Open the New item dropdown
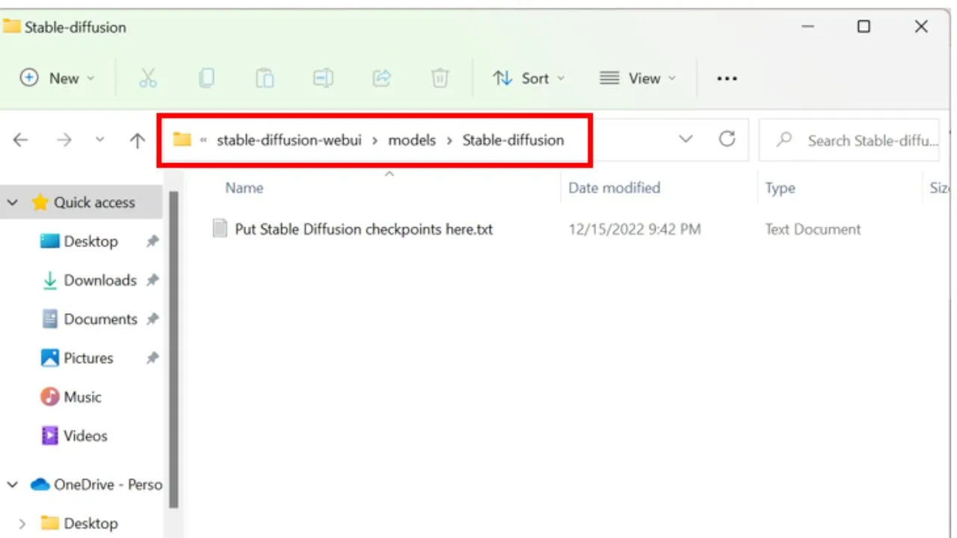957x538 pixels. click(x=58, y=78)
